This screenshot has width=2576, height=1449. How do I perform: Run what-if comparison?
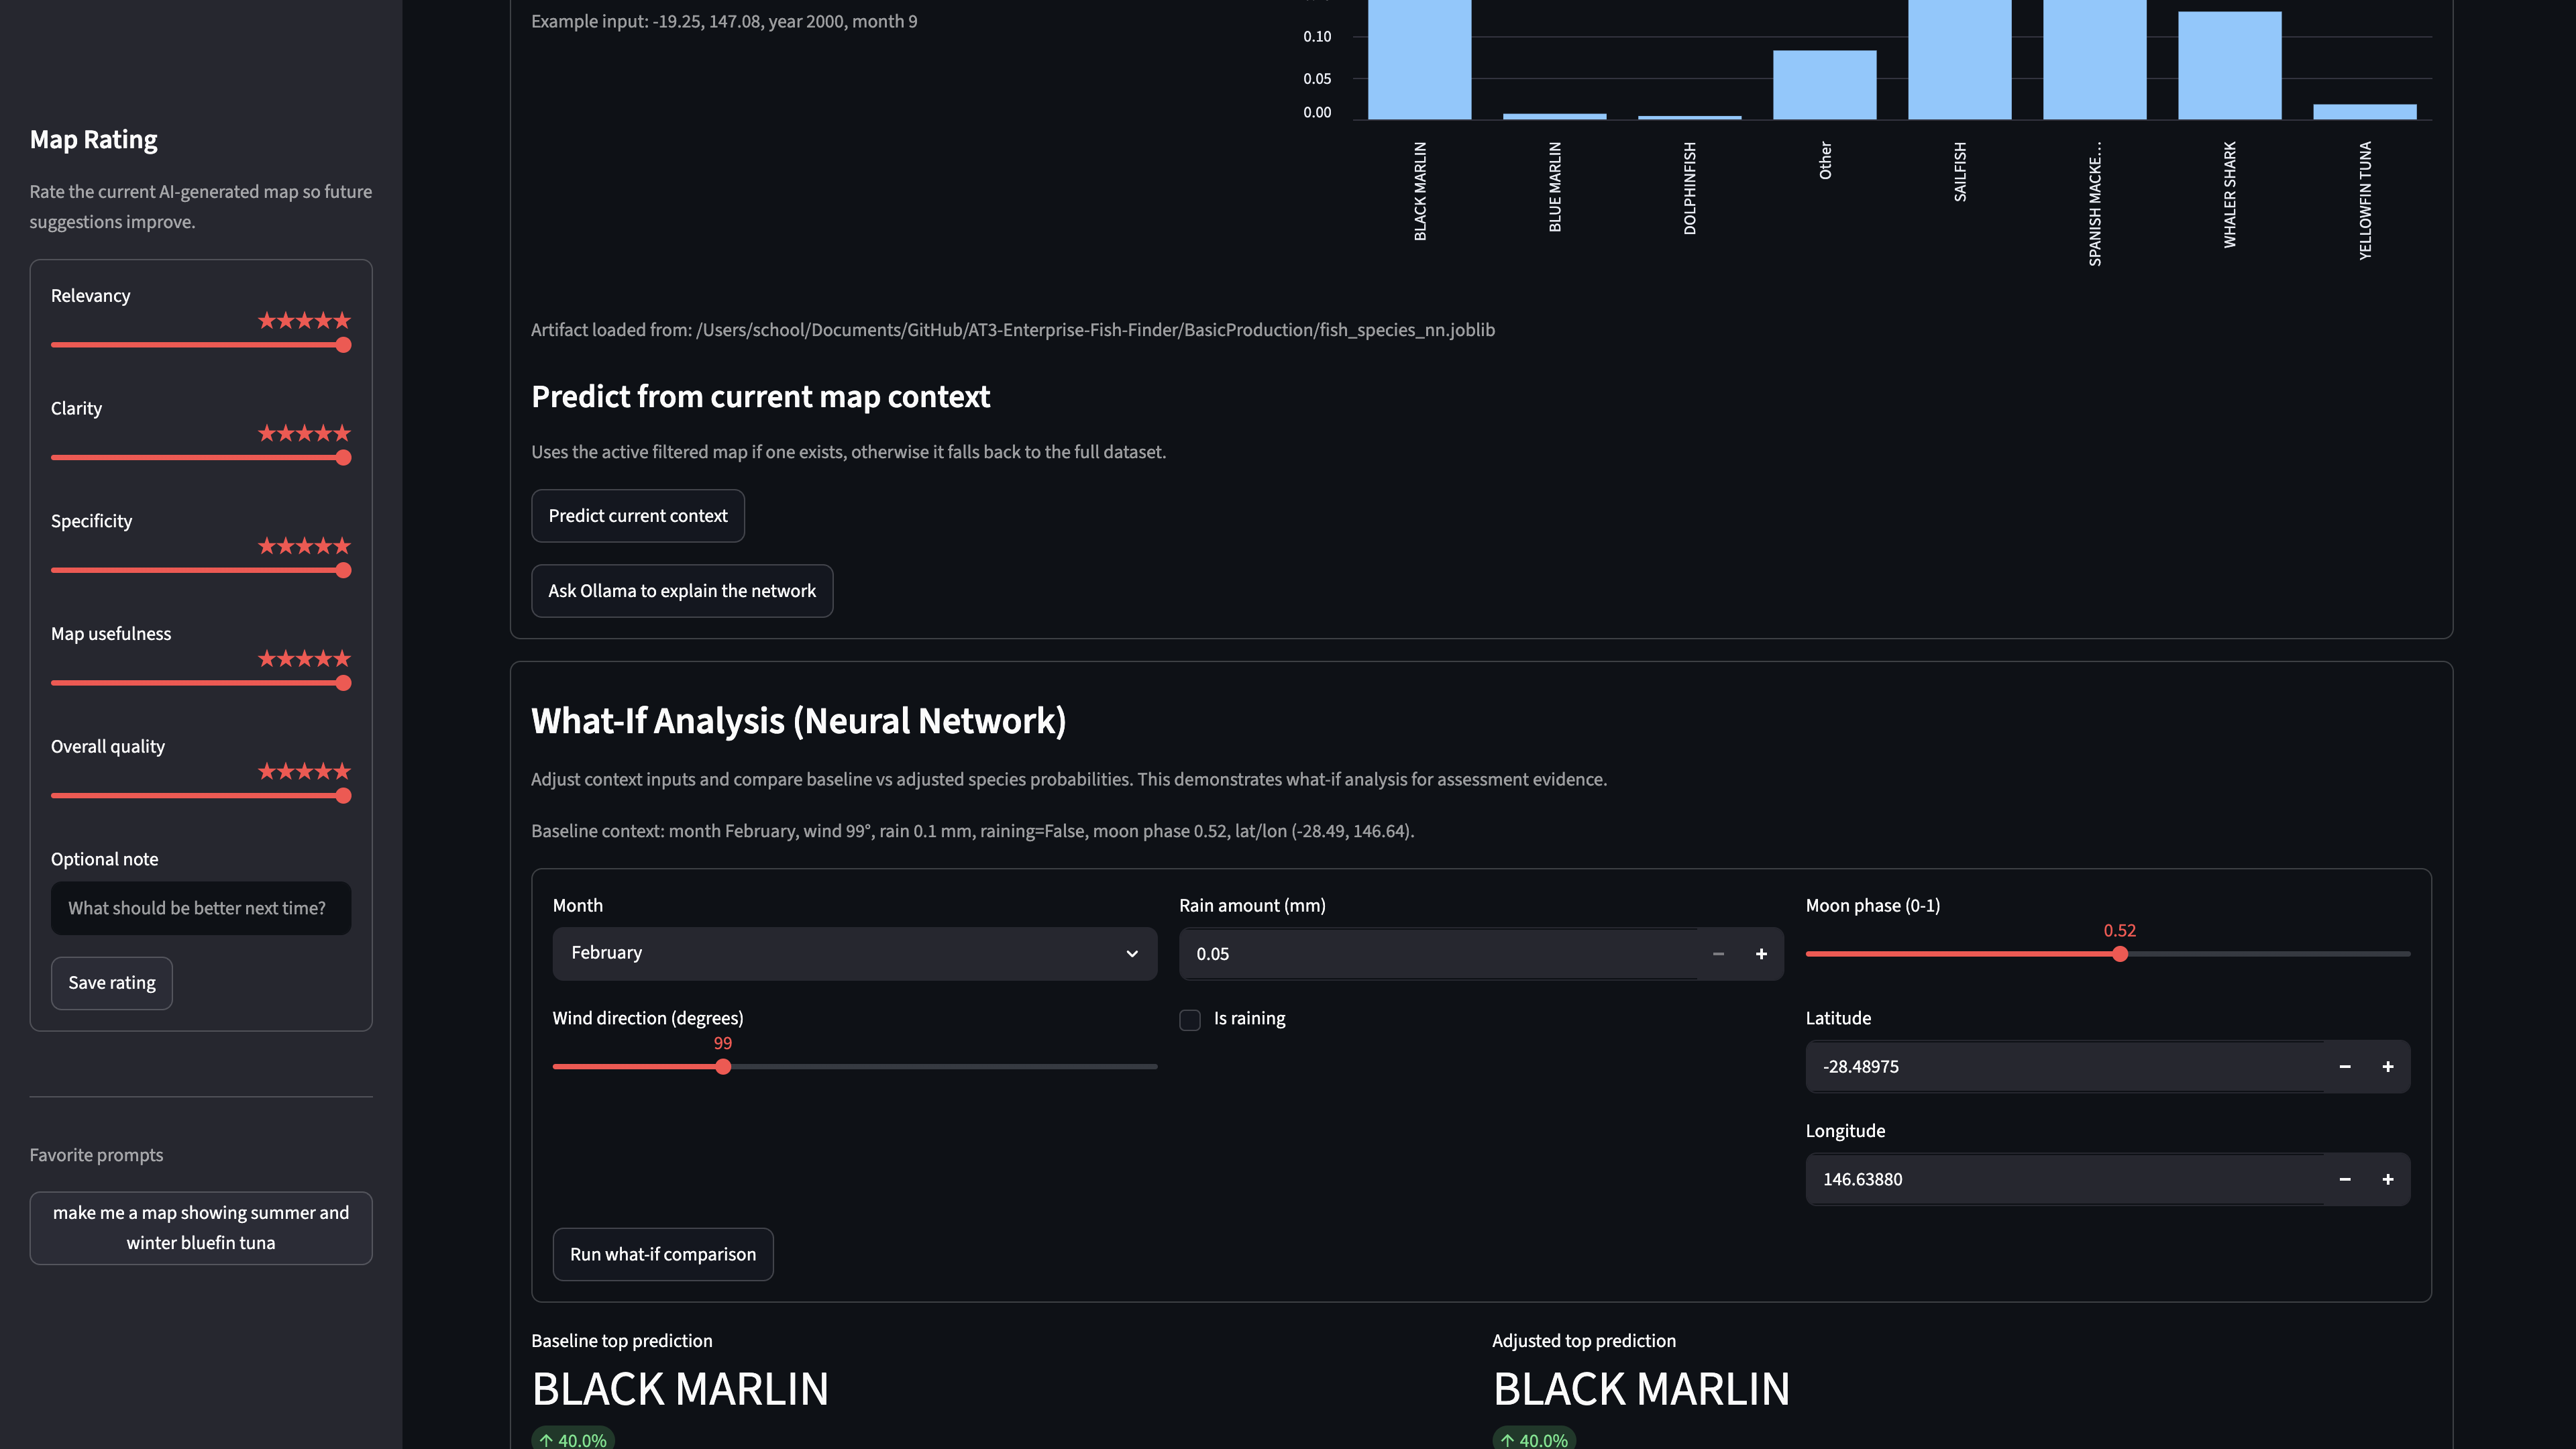coord(662,1254)
